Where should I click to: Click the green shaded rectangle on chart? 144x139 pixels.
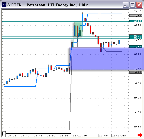click(x=78, y=29)
